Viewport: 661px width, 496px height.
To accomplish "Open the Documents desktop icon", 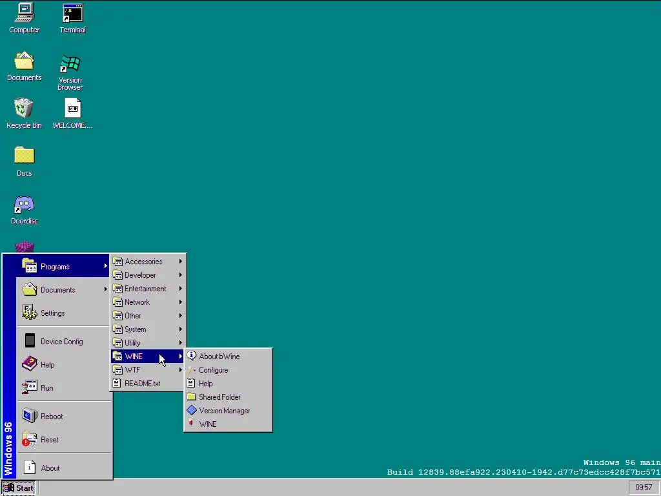I will tap(24, 66).
